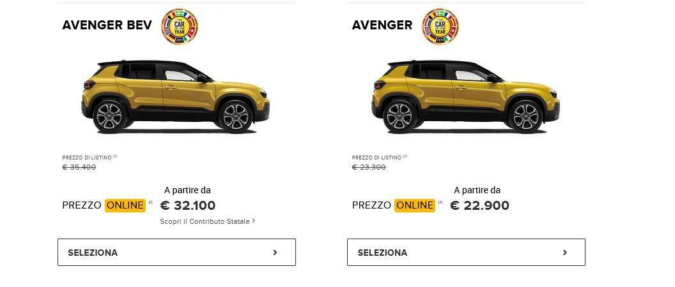The image size is (675, 287).
Task: Click the € 22.900 online price
Action: tap(479, 205)
